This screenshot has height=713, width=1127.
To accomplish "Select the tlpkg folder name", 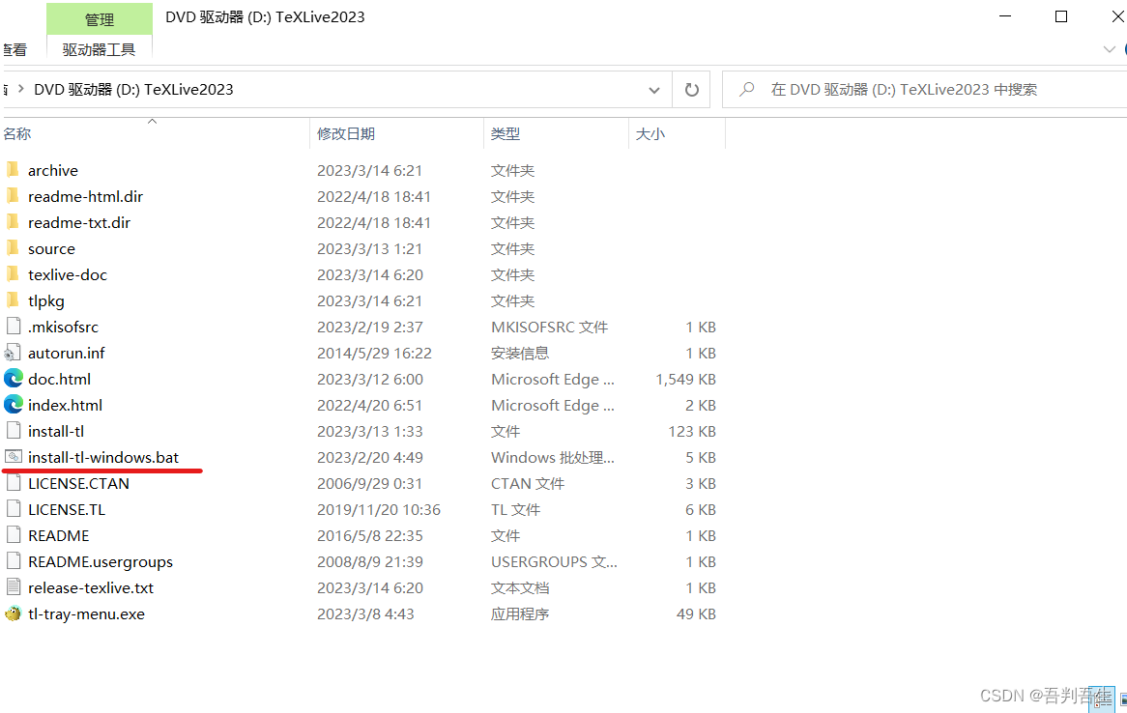I will click(x=46, y=300).
